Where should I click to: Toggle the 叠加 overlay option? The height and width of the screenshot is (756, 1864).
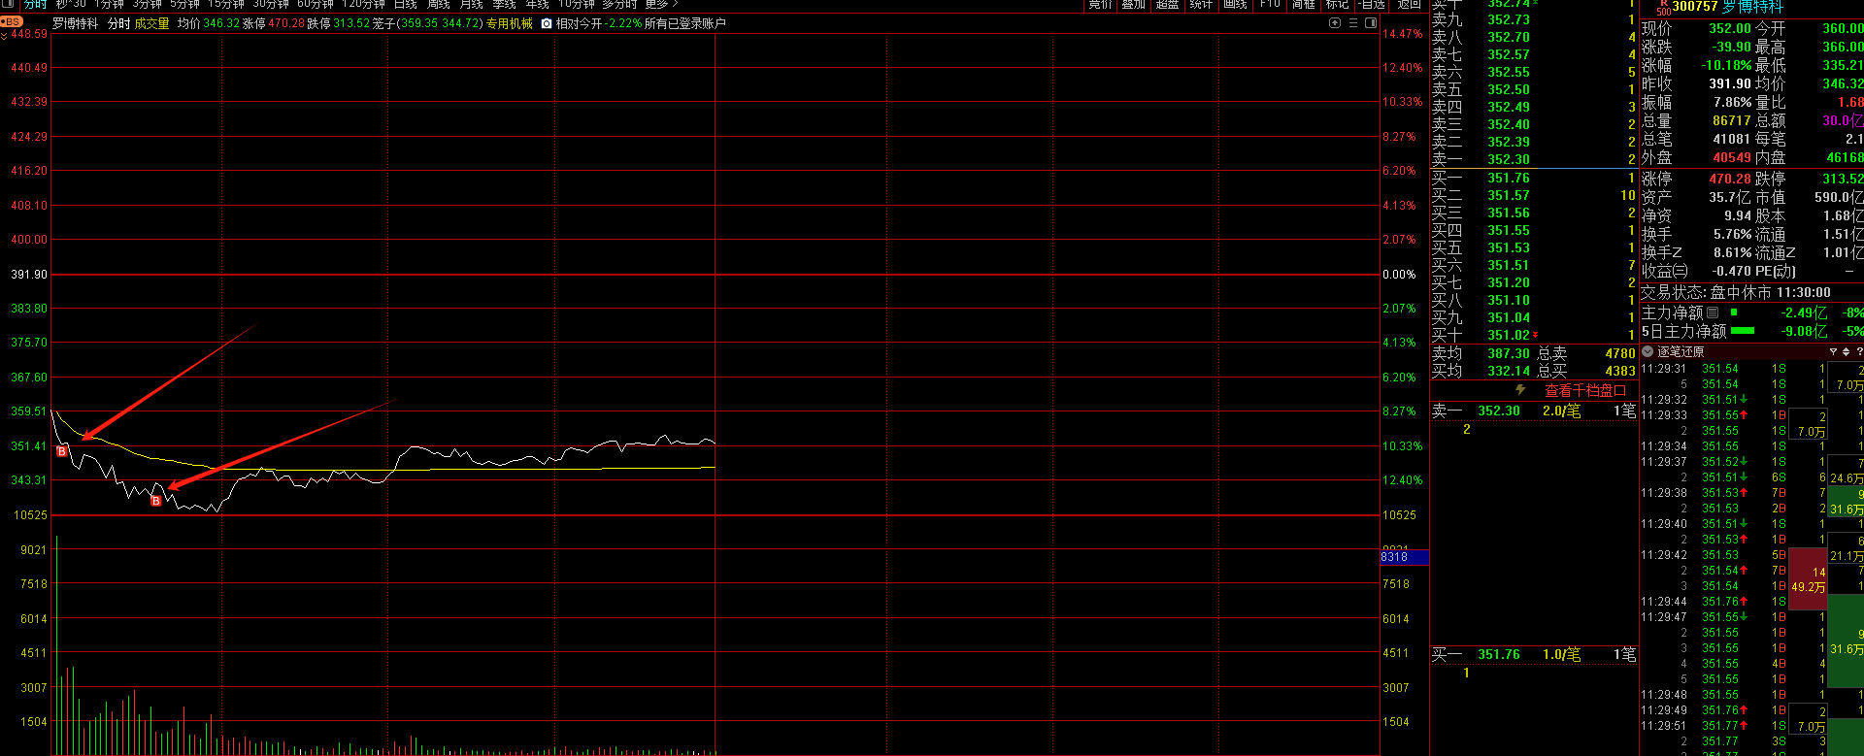coord(1133,5)
